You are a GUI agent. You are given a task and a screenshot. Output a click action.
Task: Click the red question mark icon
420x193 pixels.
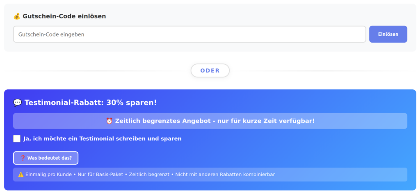coord(23,158)
